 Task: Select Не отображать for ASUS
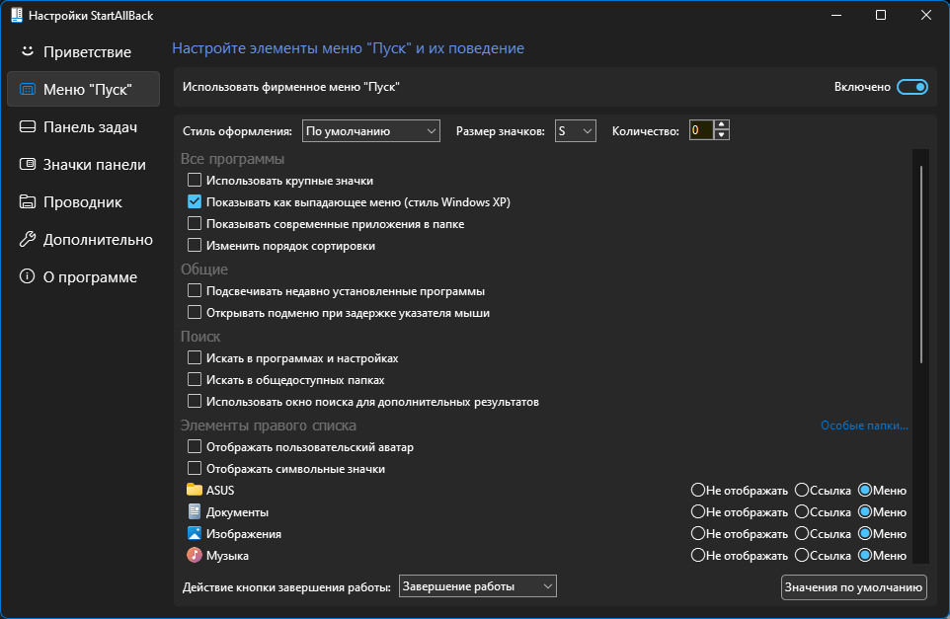pyautogui.click(x=698, y=490)
